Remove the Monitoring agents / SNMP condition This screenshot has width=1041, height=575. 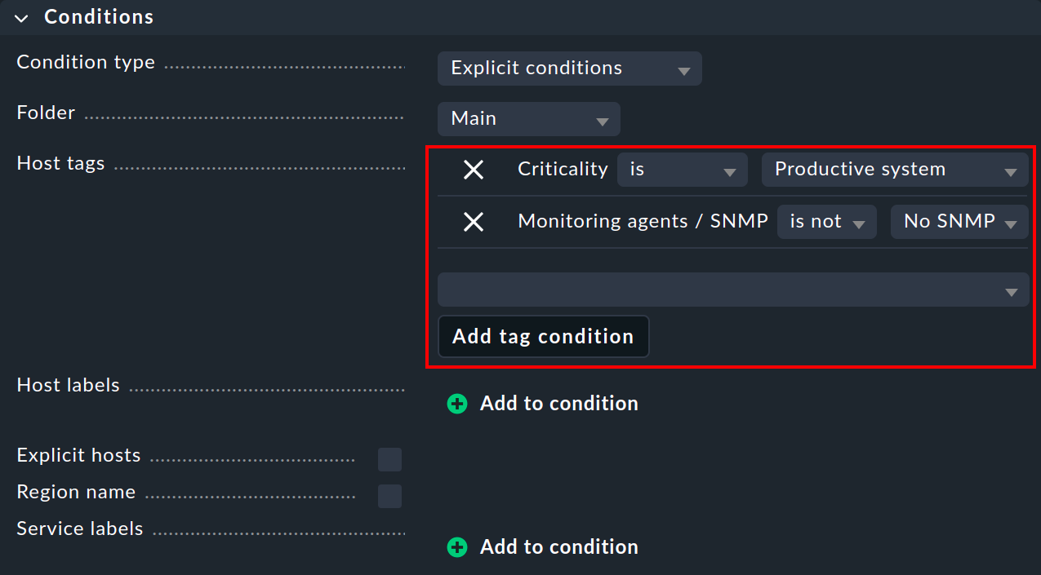tap(473, 221)
